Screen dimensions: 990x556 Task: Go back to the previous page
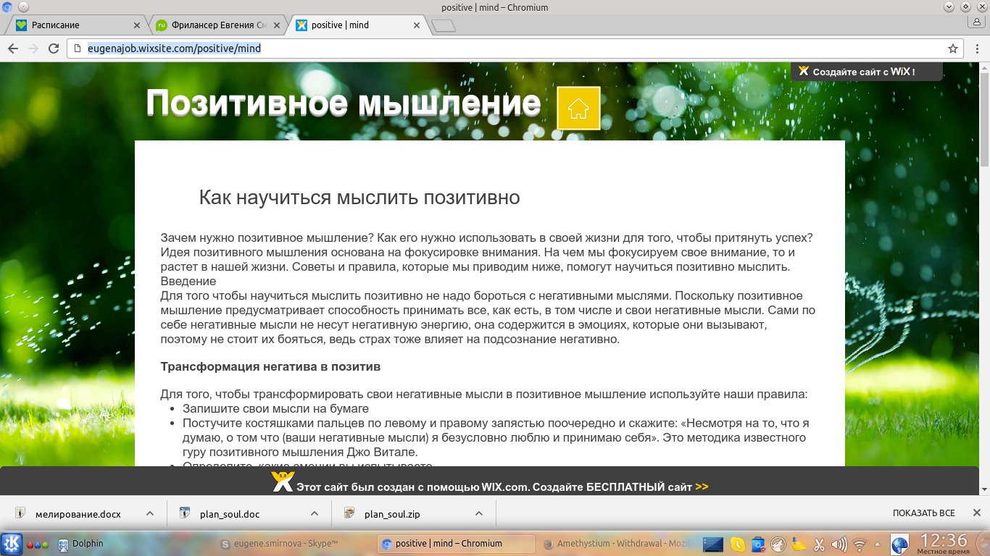click(13, 49)
